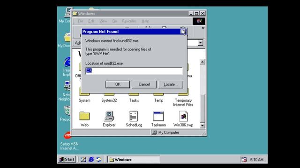
Task: Click the folder icon in Windows title bar
Action: pos(75,14)
